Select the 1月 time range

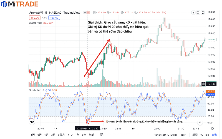tap(46, 135)
